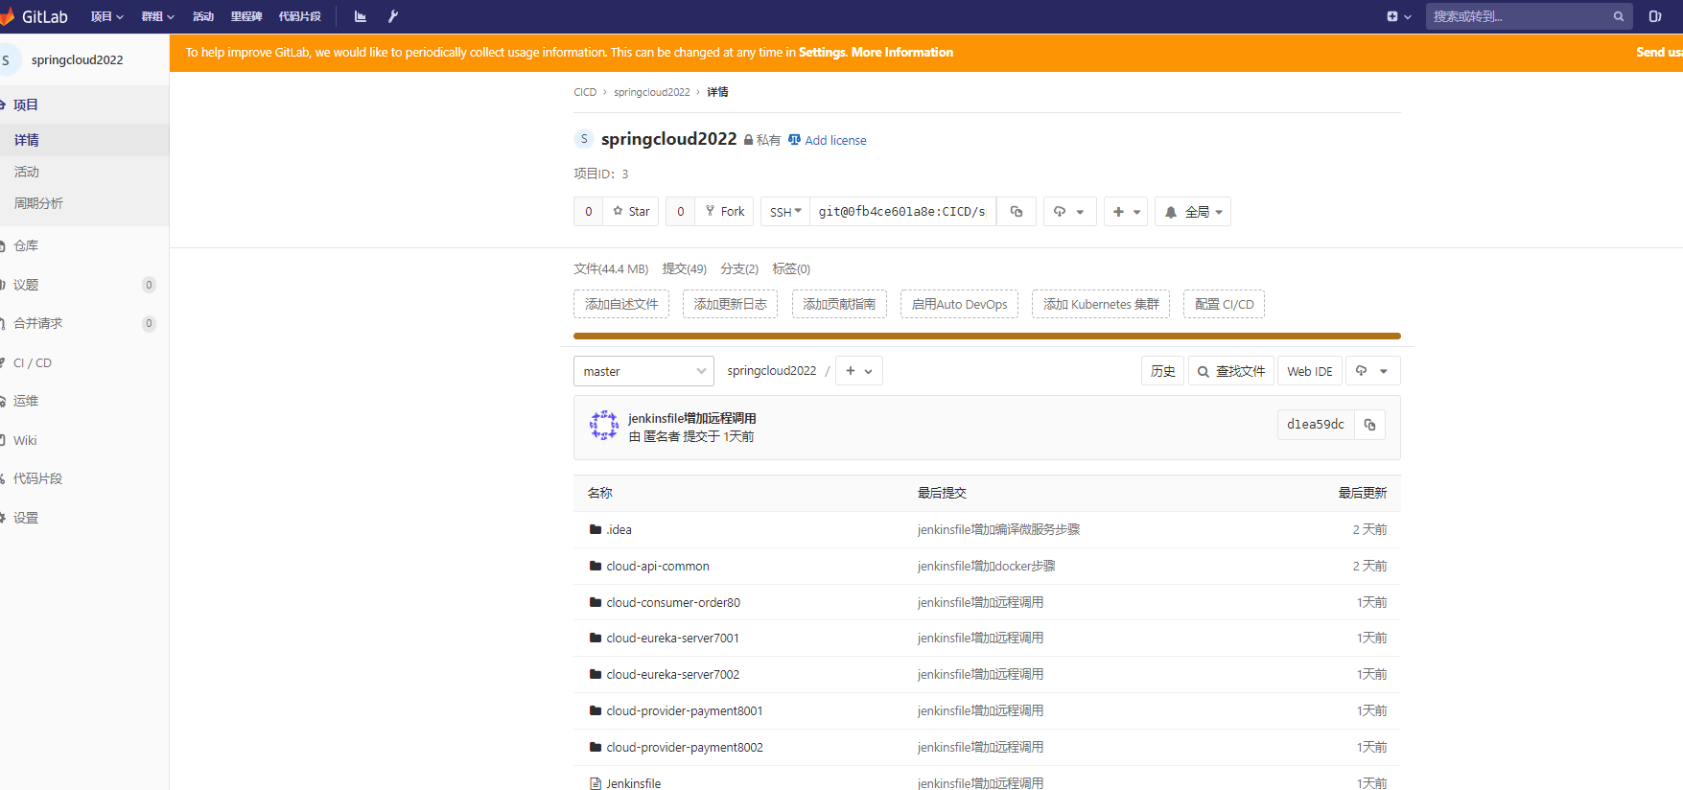This screenshot has height=790, width=1683.
Task: Open the bell notification dropdown 全局
Action: click(1193, 212)
